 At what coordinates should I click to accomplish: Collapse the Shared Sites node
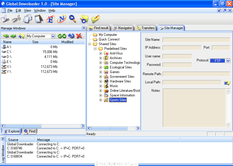click(x=90, y=44)
